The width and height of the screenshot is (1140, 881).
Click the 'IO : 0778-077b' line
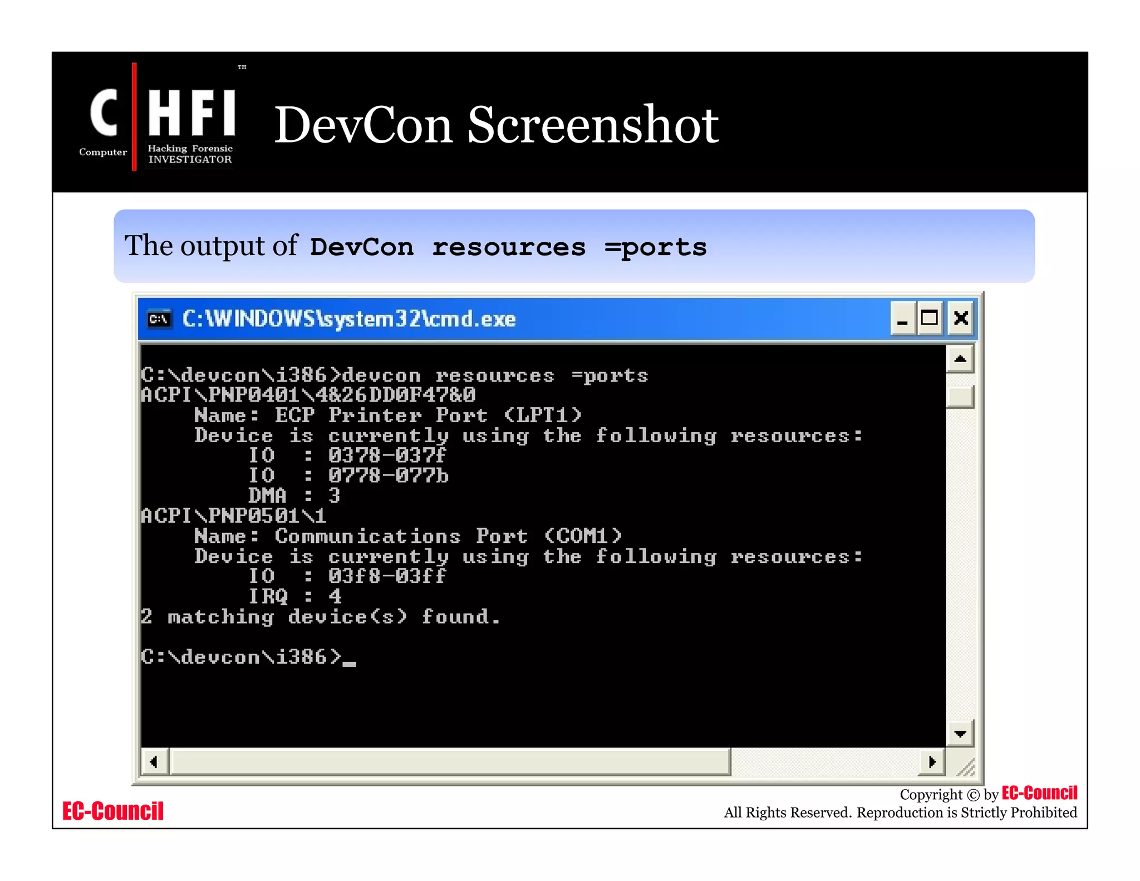[x=348, y=476]
